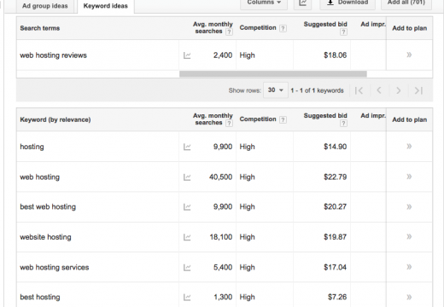
Task: Click the horizontal scrollbar under search terms
Action: coord(273,74)
